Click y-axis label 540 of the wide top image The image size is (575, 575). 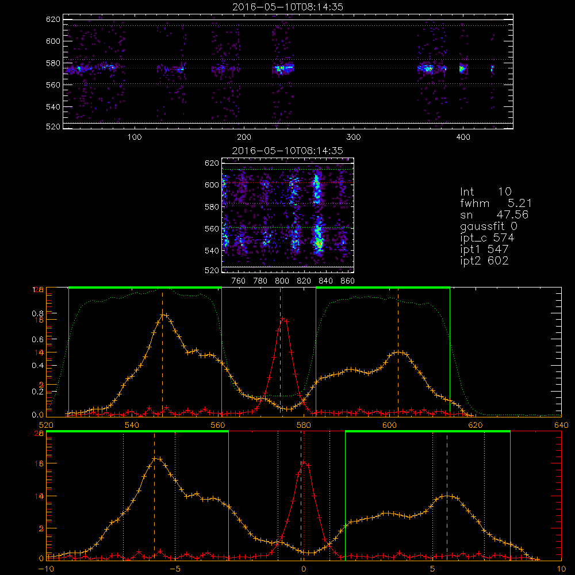coord(53,107)
